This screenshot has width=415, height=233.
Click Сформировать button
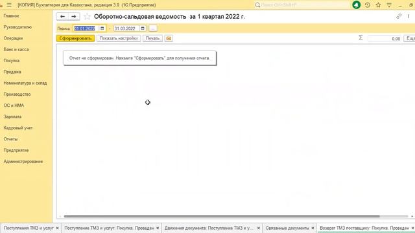pyautogui.click(x=75, y=38)
